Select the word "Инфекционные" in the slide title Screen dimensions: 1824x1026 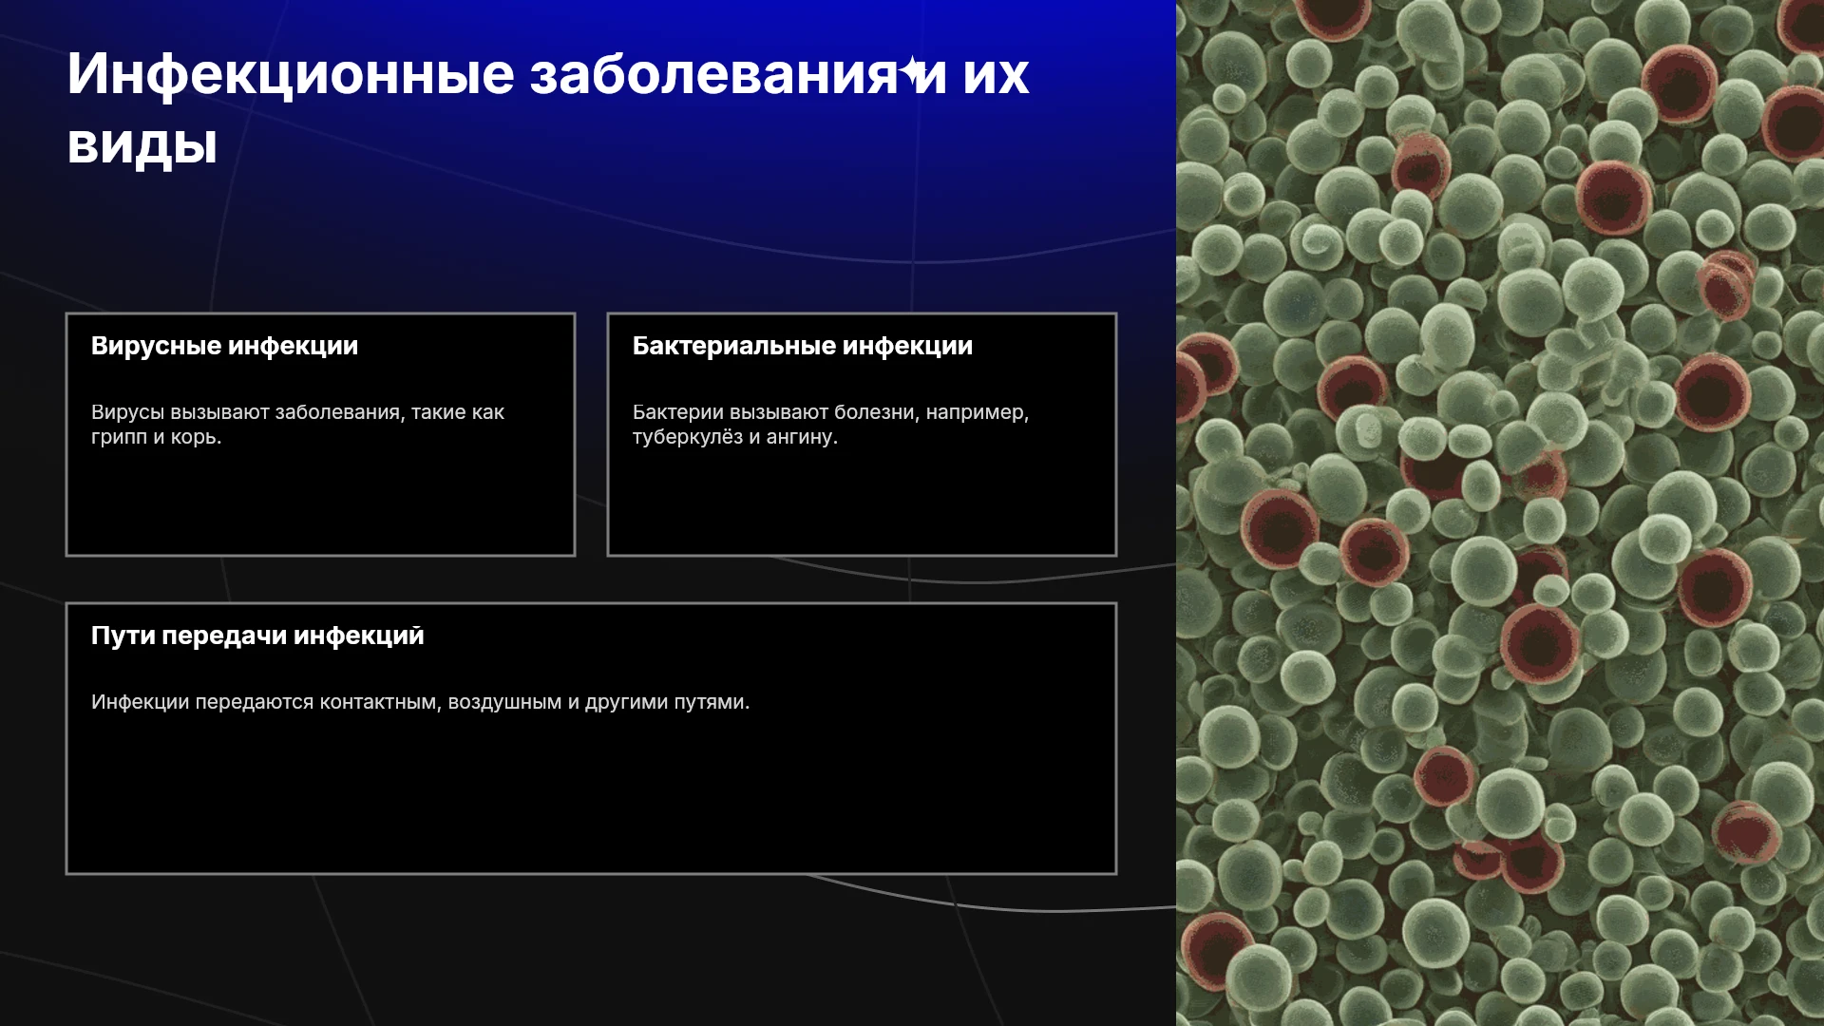[291, 74]
